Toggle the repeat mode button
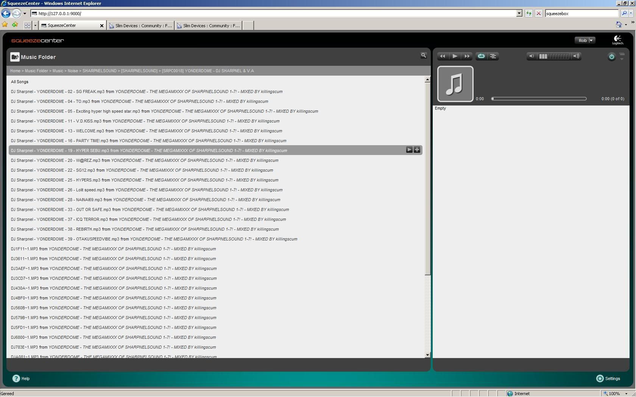636x397 pixels. [481, 56]
